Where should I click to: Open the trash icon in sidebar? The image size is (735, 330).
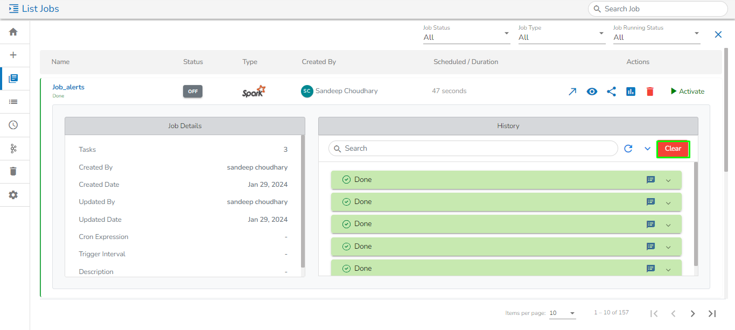(13, 171)
